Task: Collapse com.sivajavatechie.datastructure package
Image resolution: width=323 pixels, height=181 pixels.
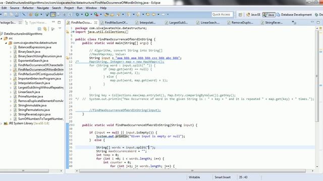Action: (x=6, y=43)
